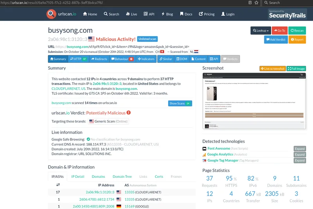Expand the Font Awesome technology
The width and height of the screenshot is (313, 209).
coord(300,149)
